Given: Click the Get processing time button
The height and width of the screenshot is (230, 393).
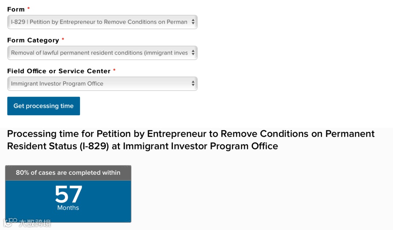Looking at the screenshot, I should [x=44, y=106].
